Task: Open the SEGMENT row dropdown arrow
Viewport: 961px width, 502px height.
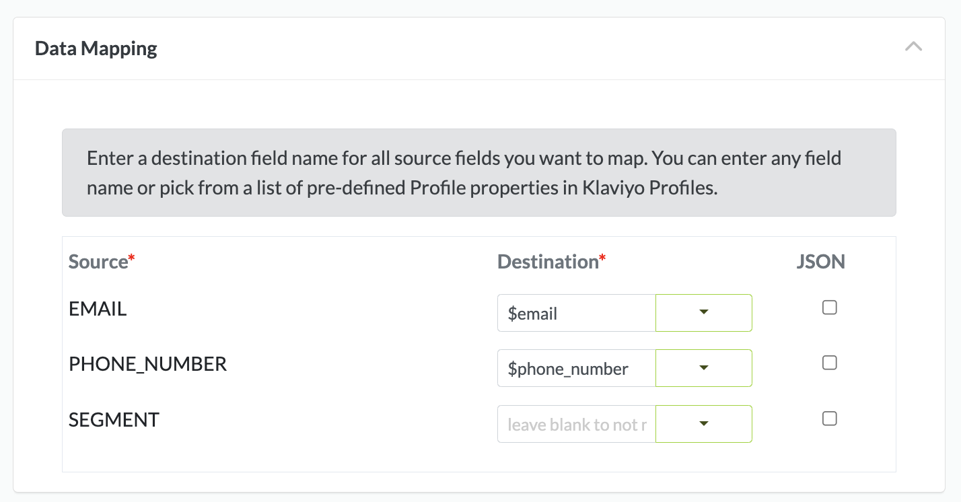Action: (704, 424)
